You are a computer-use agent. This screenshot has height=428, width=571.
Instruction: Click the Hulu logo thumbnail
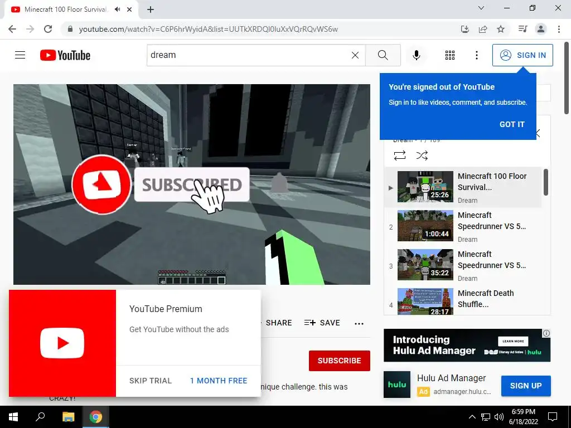(x=397, y=385)
